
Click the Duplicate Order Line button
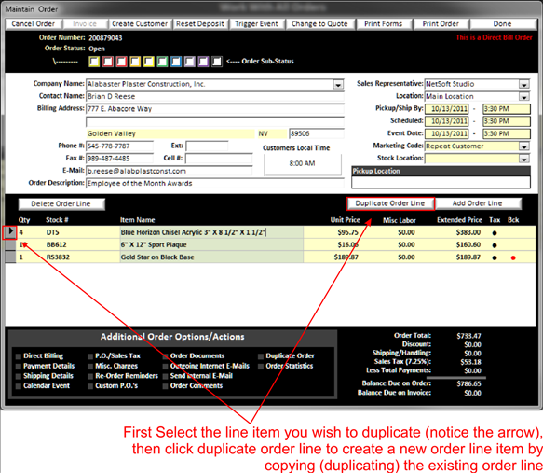click(390, 203)
